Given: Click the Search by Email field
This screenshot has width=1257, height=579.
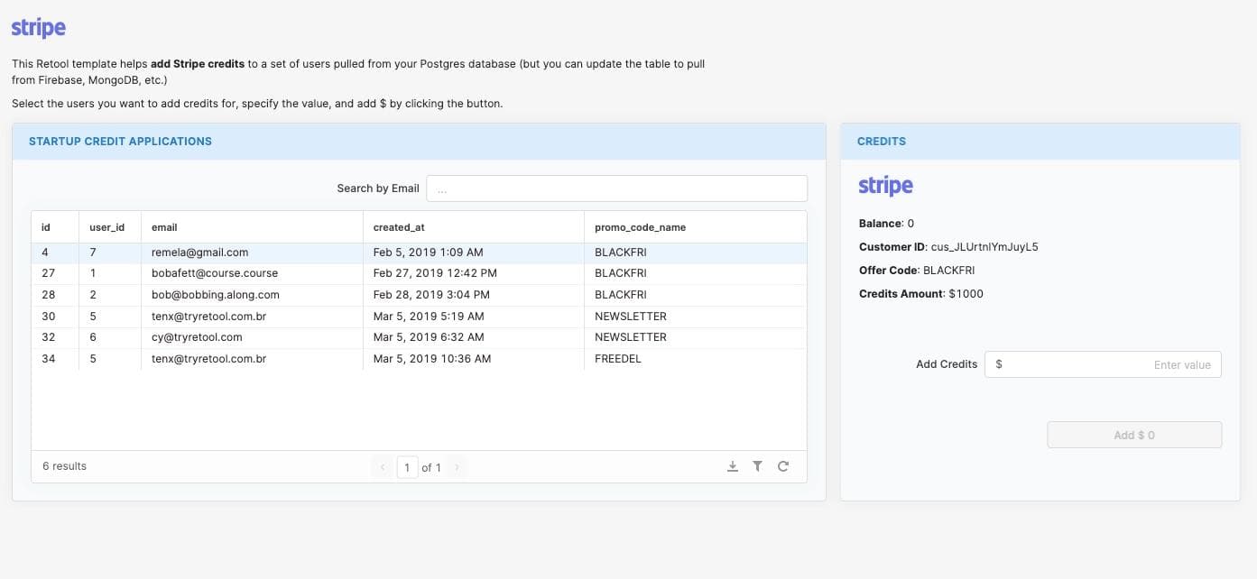Looking at the screenshot, I should (x=616, y=188).
